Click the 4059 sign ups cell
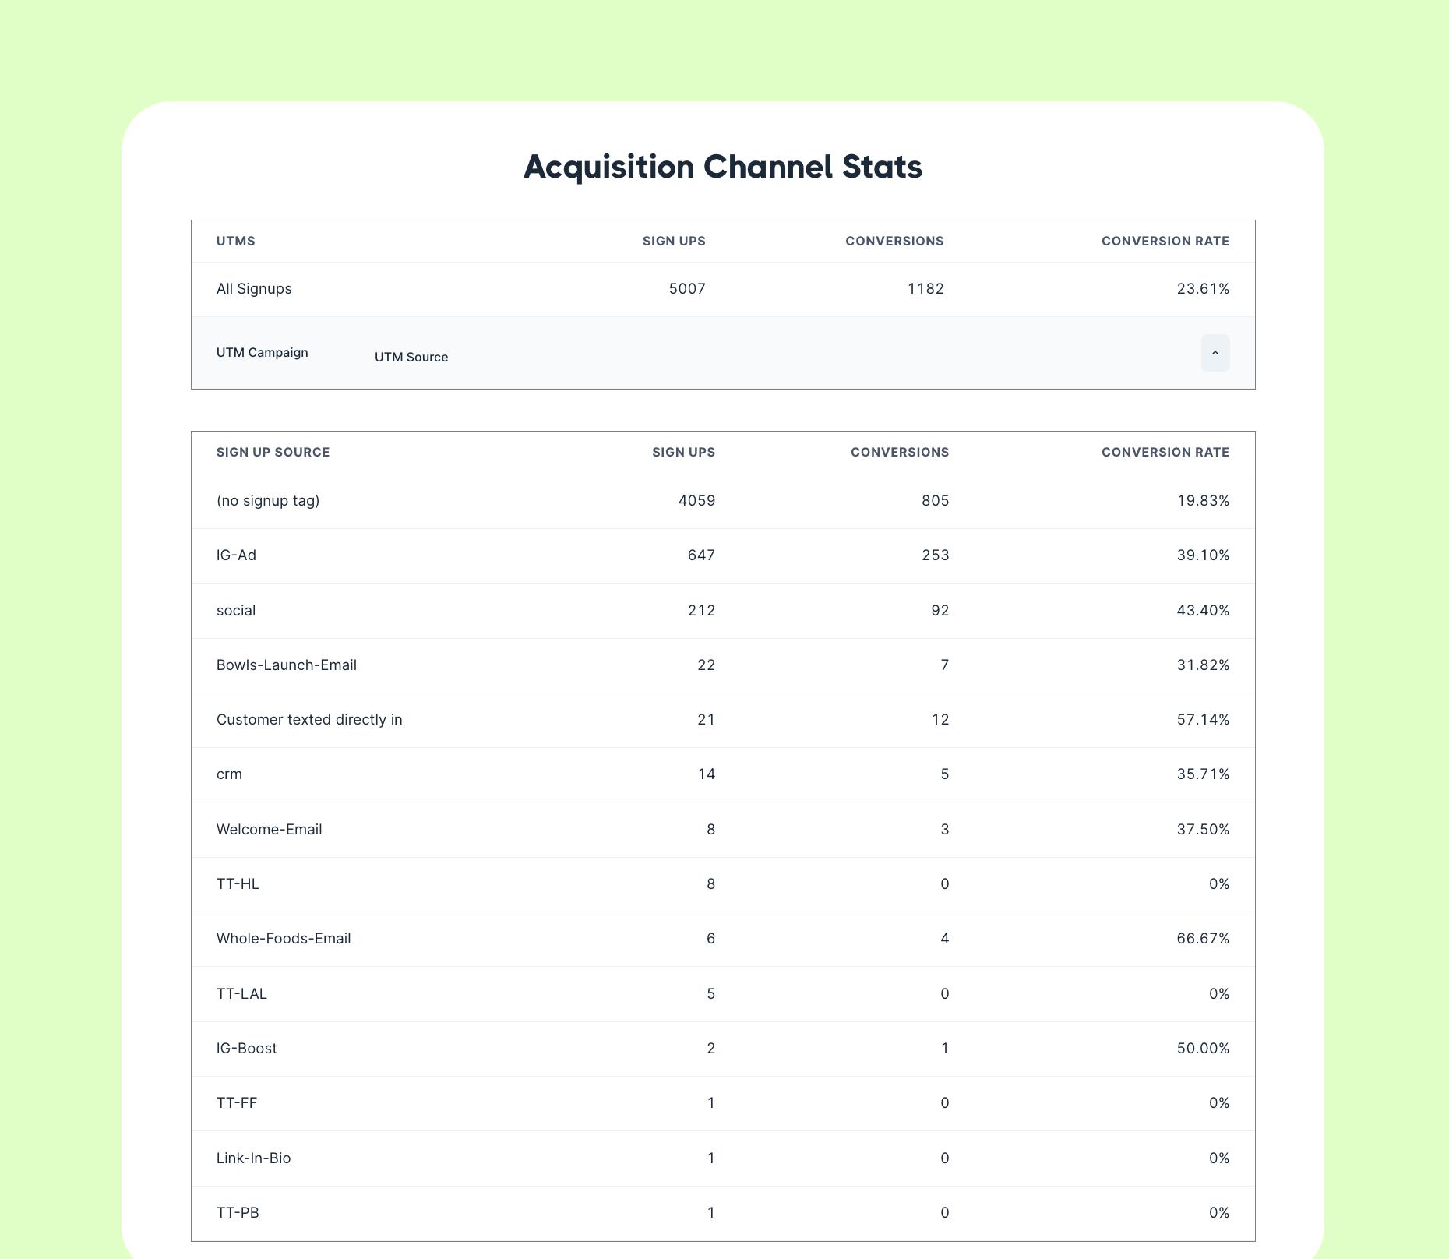The width and height of the screenshot is (1449, 1259). pos(696,500)
